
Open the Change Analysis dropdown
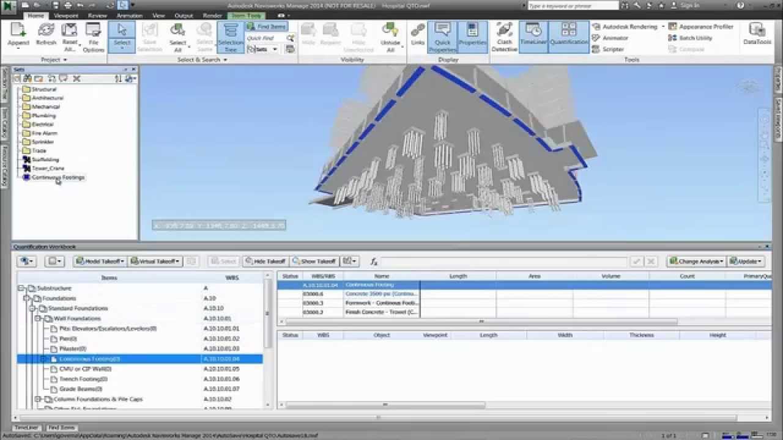coord(696,261)
